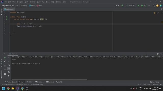Click the run gutter arrow beside class Main
This screenshot has width=163, height=91.
pos(7,17)
